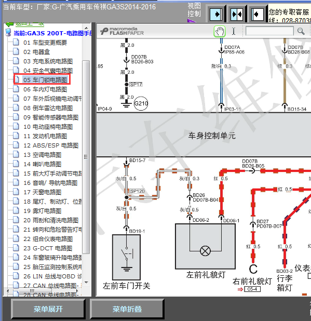Open 19 雾灯电路图
The height and width of the screenshot is (321, 311).
(42, 211)
